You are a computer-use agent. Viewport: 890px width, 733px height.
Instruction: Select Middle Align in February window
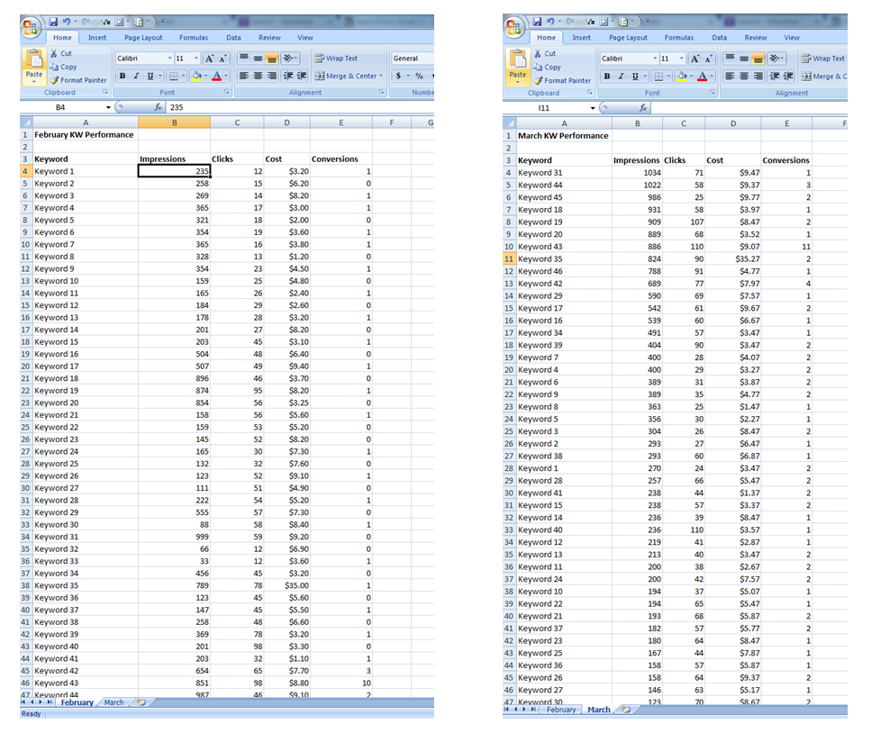(258, 58)
